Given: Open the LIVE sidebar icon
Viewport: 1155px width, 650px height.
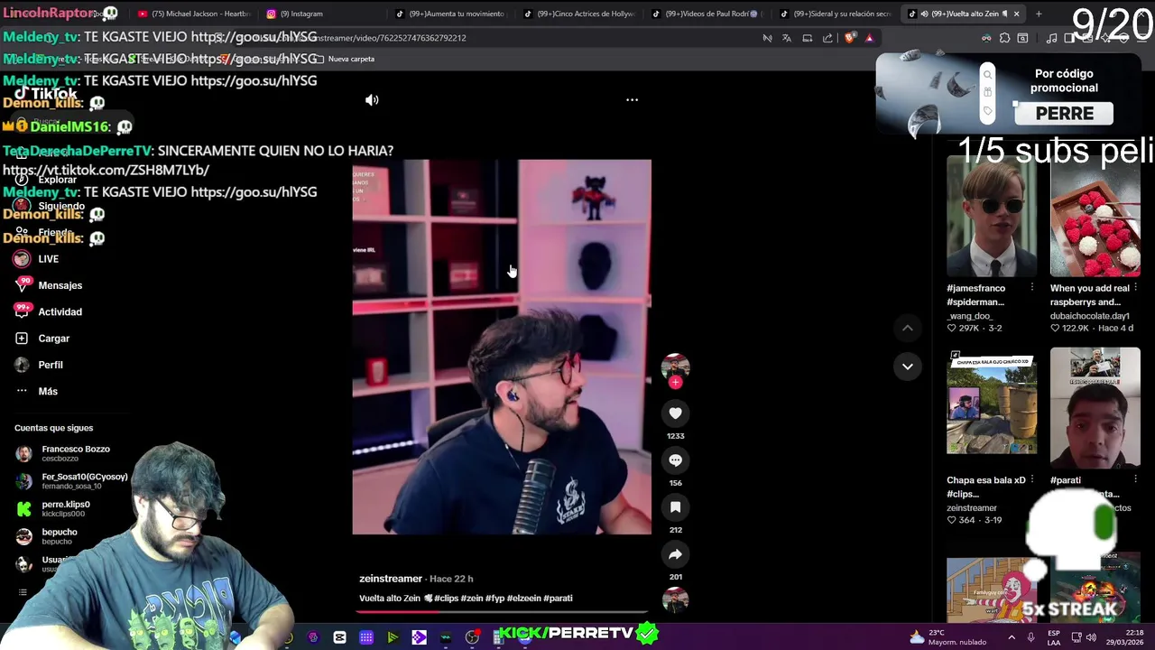Looking at the screenshot, I should (22, 259).
